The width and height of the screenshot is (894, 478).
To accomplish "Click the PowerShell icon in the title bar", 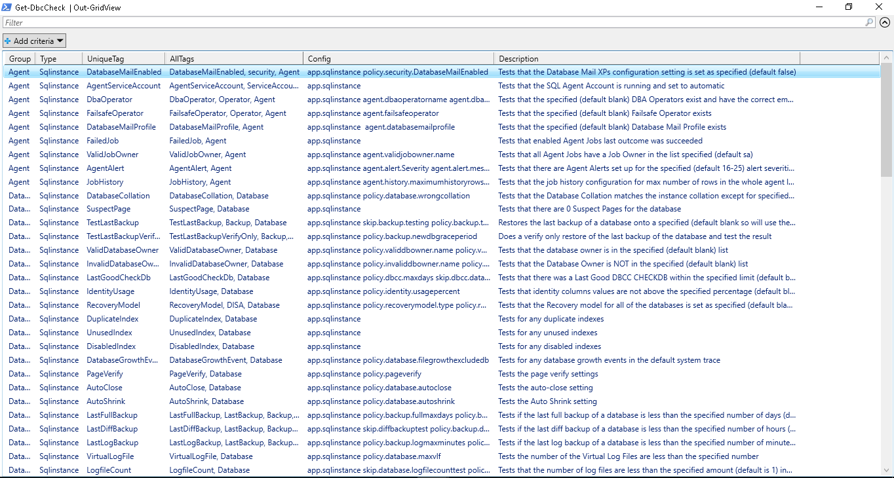I will 7,7.
